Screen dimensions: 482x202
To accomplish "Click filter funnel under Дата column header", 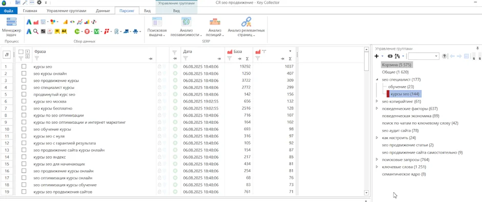I will 185,58.
